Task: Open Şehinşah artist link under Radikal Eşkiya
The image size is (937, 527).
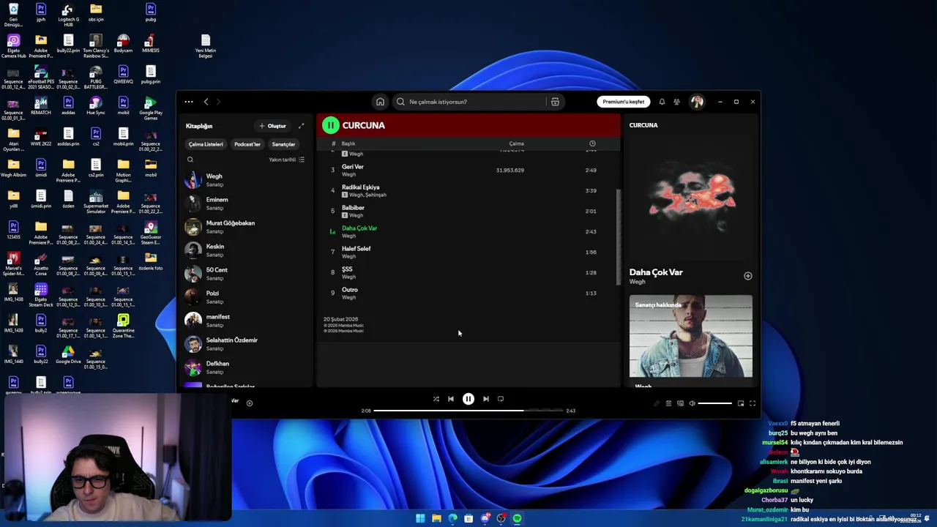Action: (x=376, y=195)
